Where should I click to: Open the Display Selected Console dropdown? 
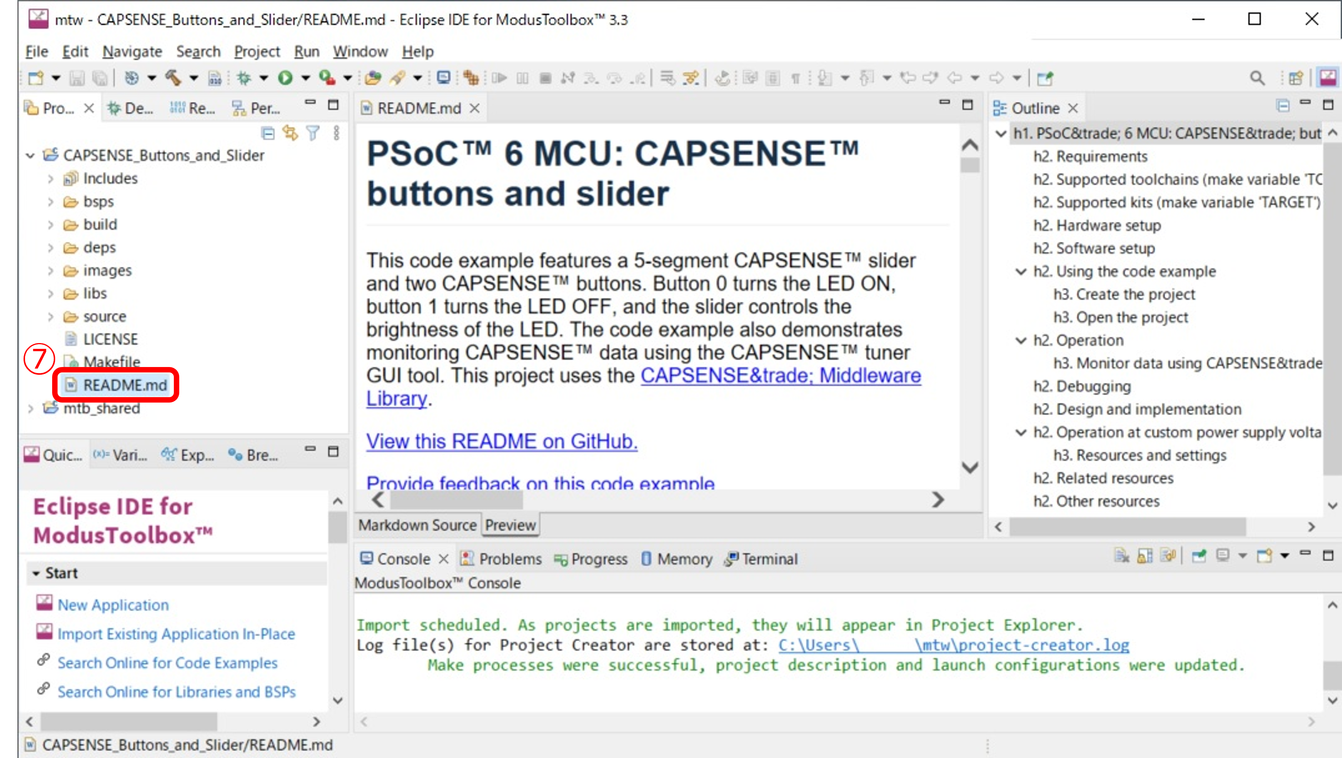coord(1242,556)
